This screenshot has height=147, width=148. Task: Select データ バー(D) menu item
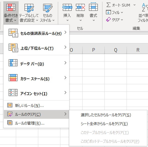[x=36, y=63]
